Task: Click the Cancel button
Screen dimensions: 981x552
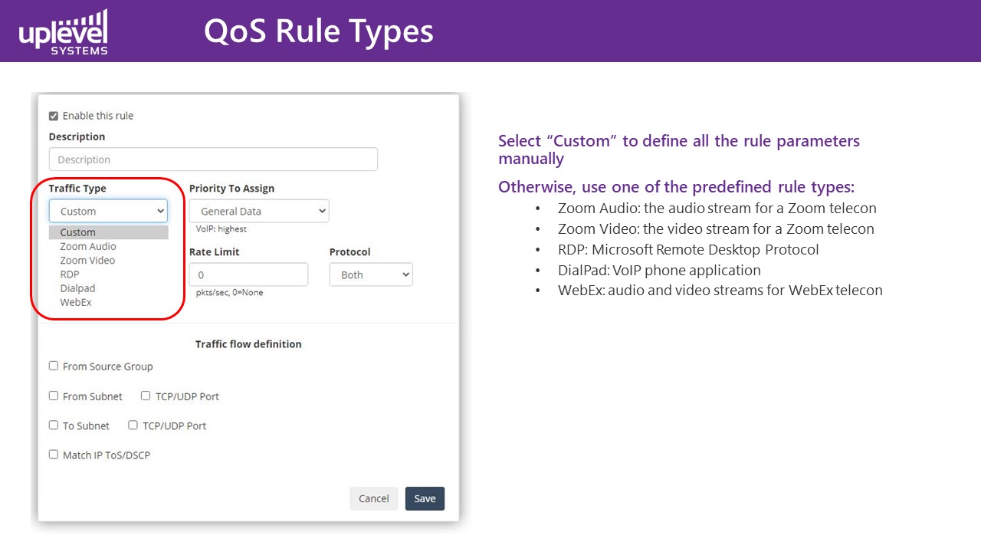Action: point(374,498)
